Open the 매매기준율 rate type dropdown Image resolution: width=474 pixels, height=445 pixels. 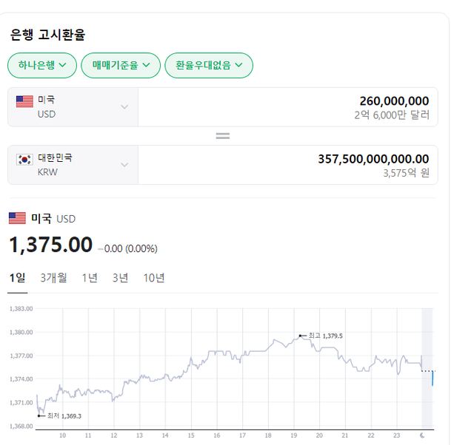(121, 65)
